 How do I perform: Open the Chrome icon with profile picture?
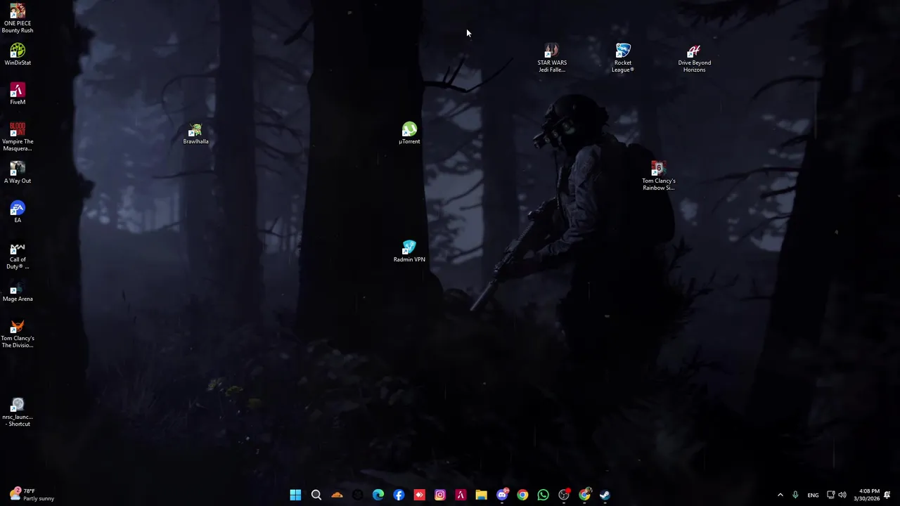[x=584, y=495]
